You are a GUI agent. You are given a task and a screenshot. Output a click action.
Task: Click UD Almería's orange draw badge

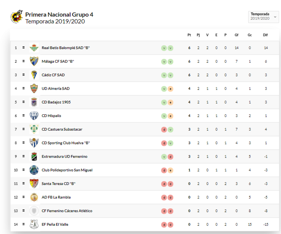(170, 89)
